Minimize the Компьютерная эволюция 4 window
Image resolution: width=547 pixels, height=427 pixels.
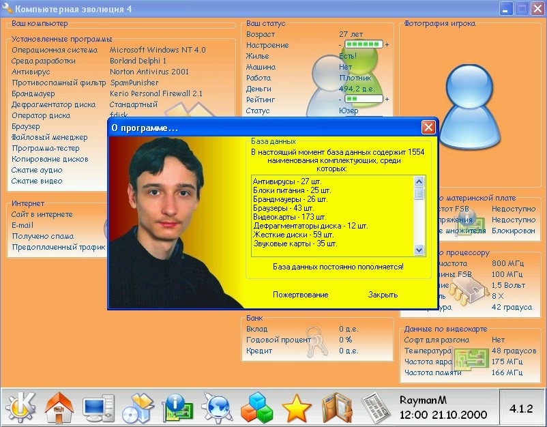(x=505, y=9)
